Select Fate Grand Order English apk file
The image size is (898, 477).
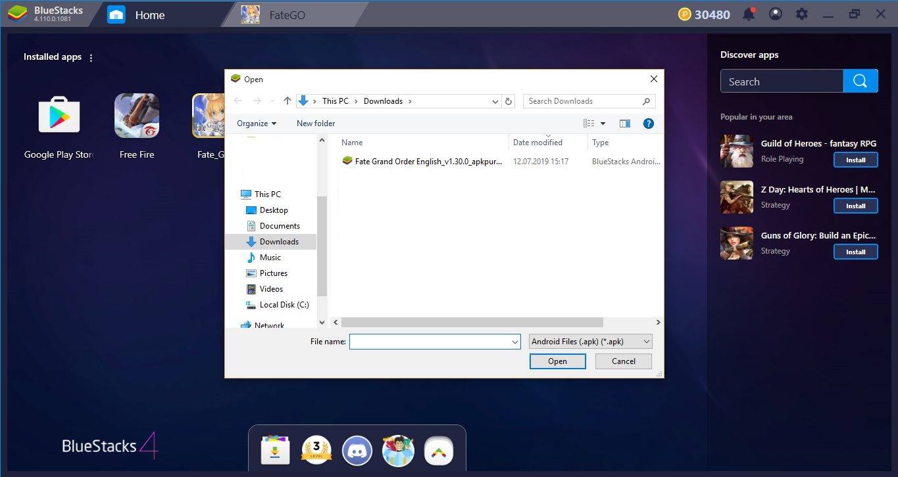pos(422,162)
